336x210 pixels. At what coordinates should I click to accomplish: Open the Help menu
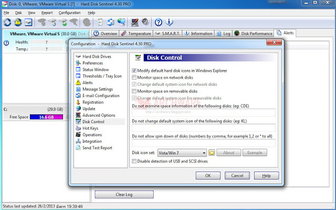point(91,13)
